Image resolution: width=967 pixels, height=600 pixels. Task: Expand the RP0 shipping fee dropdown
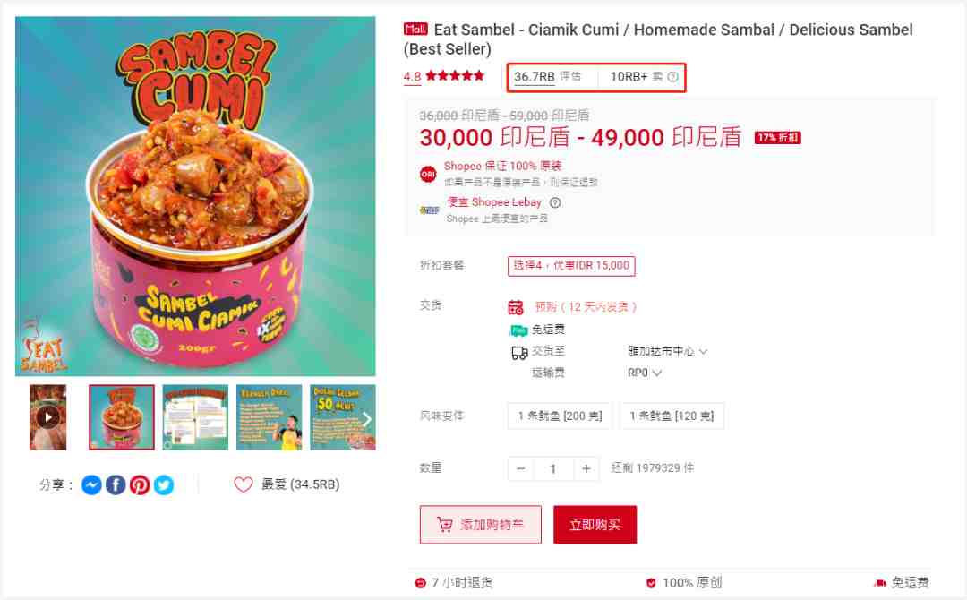click(x=645, y=373)
